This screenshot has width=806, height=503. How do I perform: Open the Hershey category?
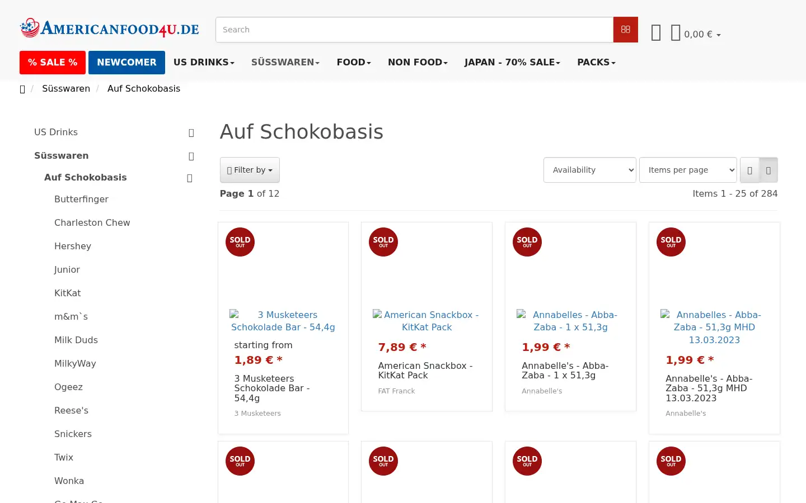pyautogui.click(x=73, y=246)
